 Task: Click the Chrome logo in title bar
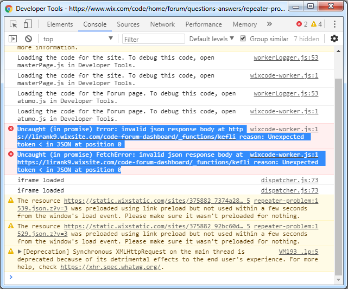[x=9, y=9]
